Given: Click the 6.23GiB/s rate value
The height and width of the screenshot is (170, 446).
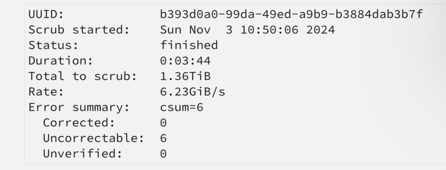Looking at the screenshot, I should (x=193, y=92).
